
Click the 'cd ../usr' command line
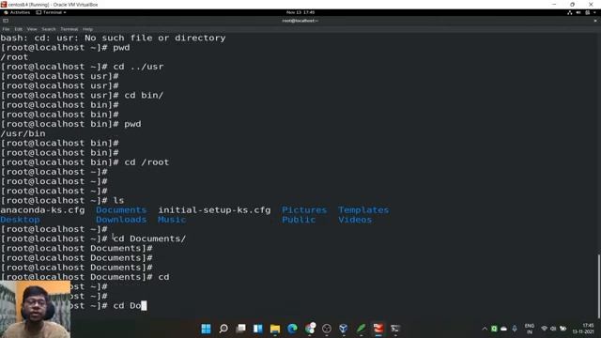point(82,67)
